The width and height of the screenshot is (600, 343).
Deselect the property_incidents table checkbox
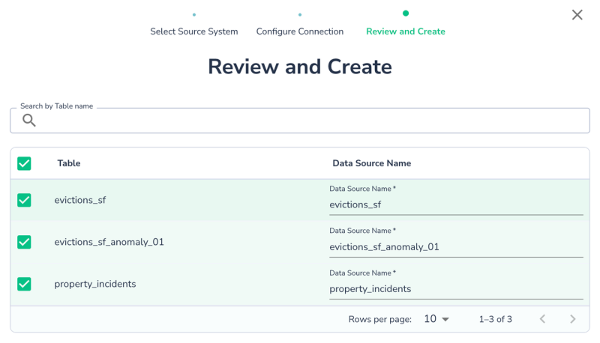tap(24, 284)
